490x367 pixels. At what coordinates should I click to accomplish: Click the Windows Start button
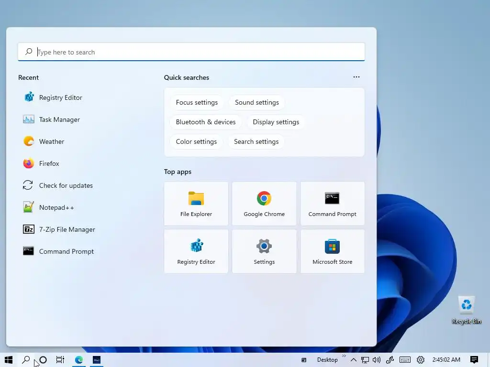coord(9,360)
